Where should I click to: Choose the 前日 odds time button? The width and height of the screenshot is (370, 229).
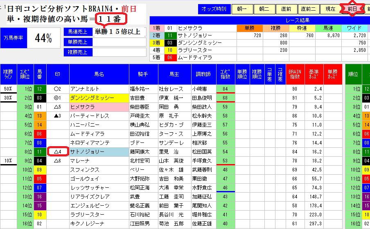[x=352, y=9]
